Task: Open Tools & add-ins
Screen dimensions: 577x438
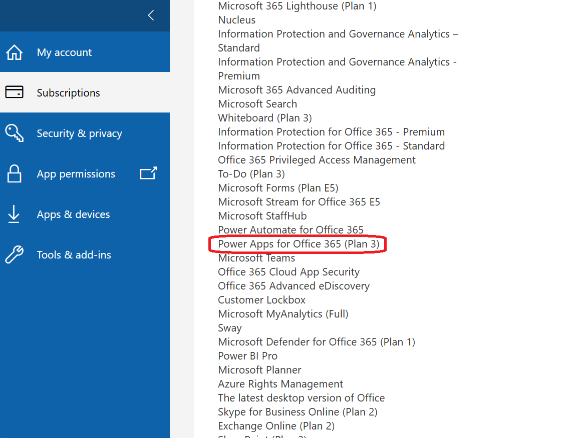Action: (85, 254)
